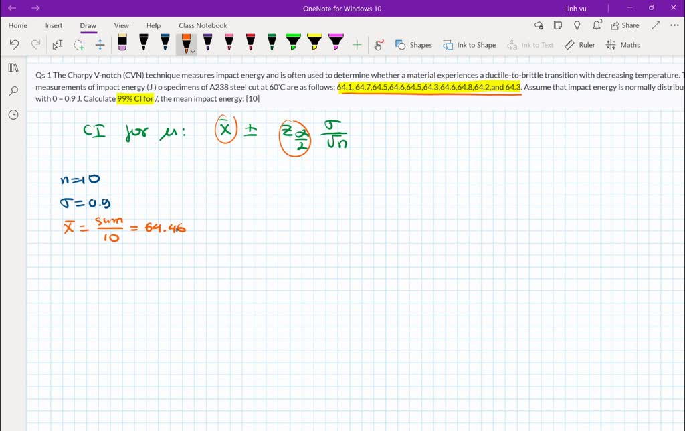The width and height of the screenshot is (685, 431).
Task: Toggle Draw with Touch mode
Action: pyautogui.click(x=379, y=45)
